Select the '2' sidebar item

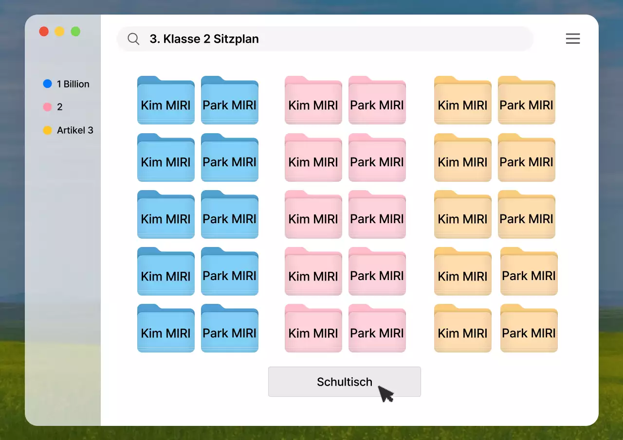[x=59, y=107]
